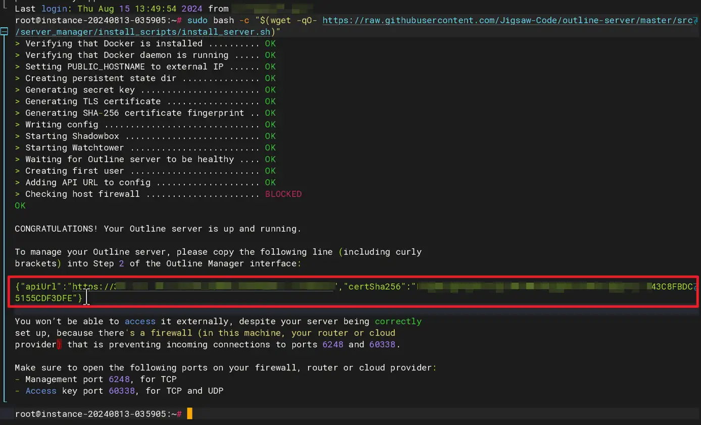701x425 pixels.
Task: Click the '5155CDF3DFE"}' ending of the JSON
Action: point(49,298)
